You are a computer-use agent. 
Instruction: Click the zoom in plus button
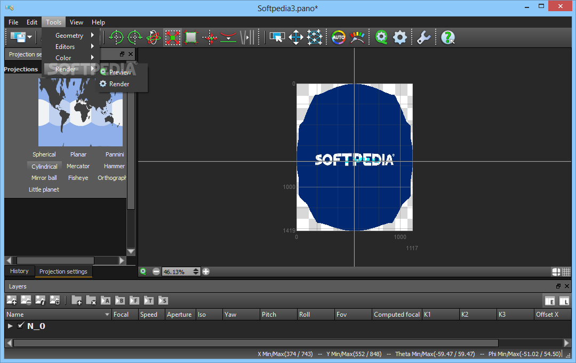pyautogui.click(x=206, y=271)
